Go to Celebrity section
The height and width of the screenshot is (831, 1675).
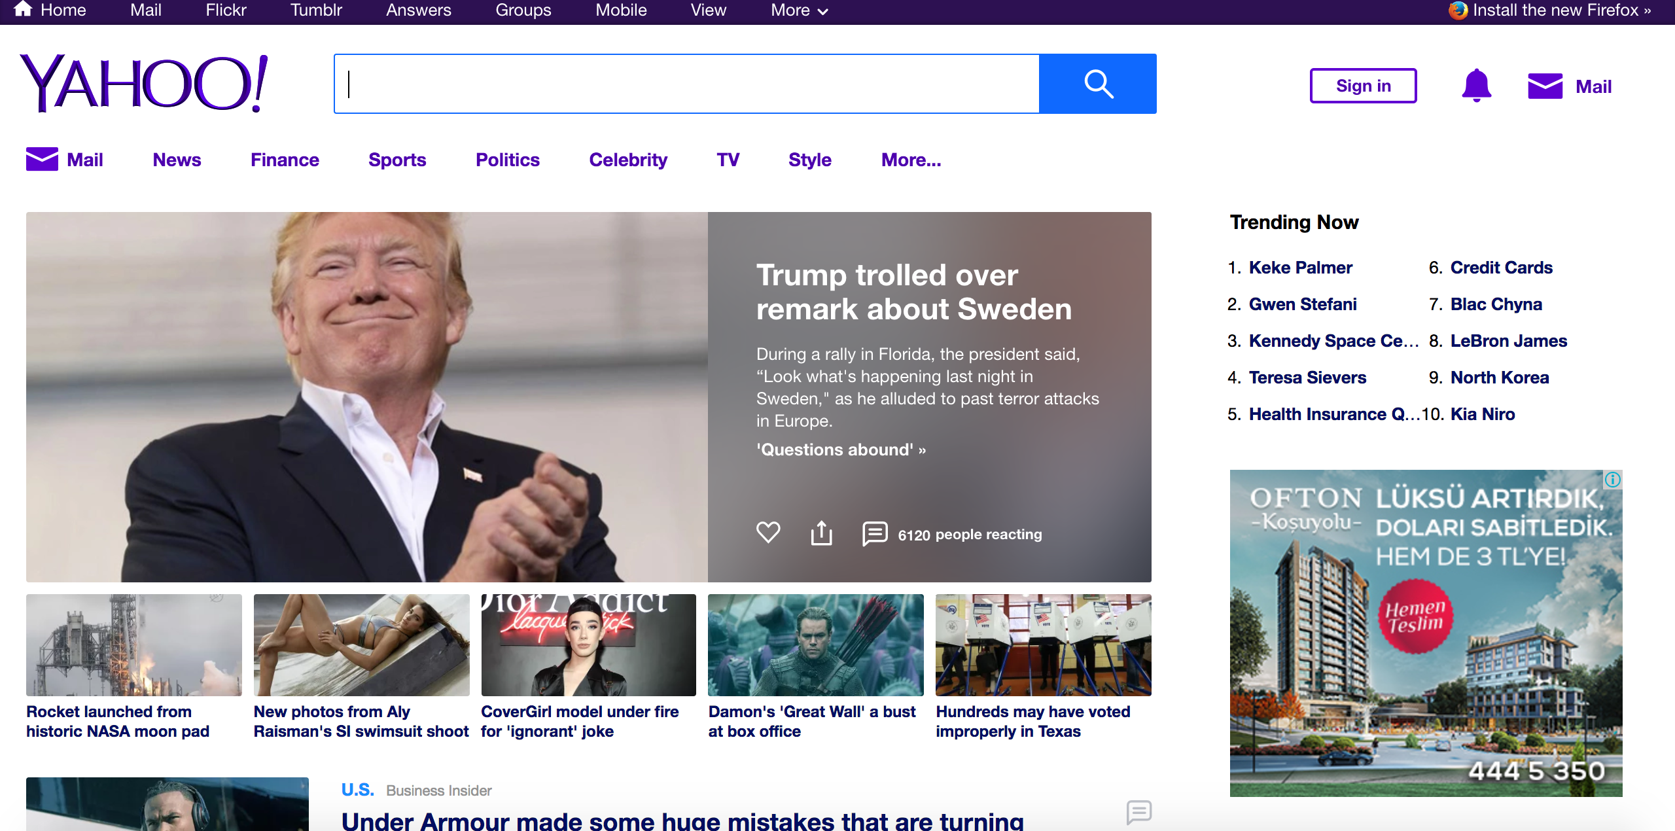(x=628, y=160)
